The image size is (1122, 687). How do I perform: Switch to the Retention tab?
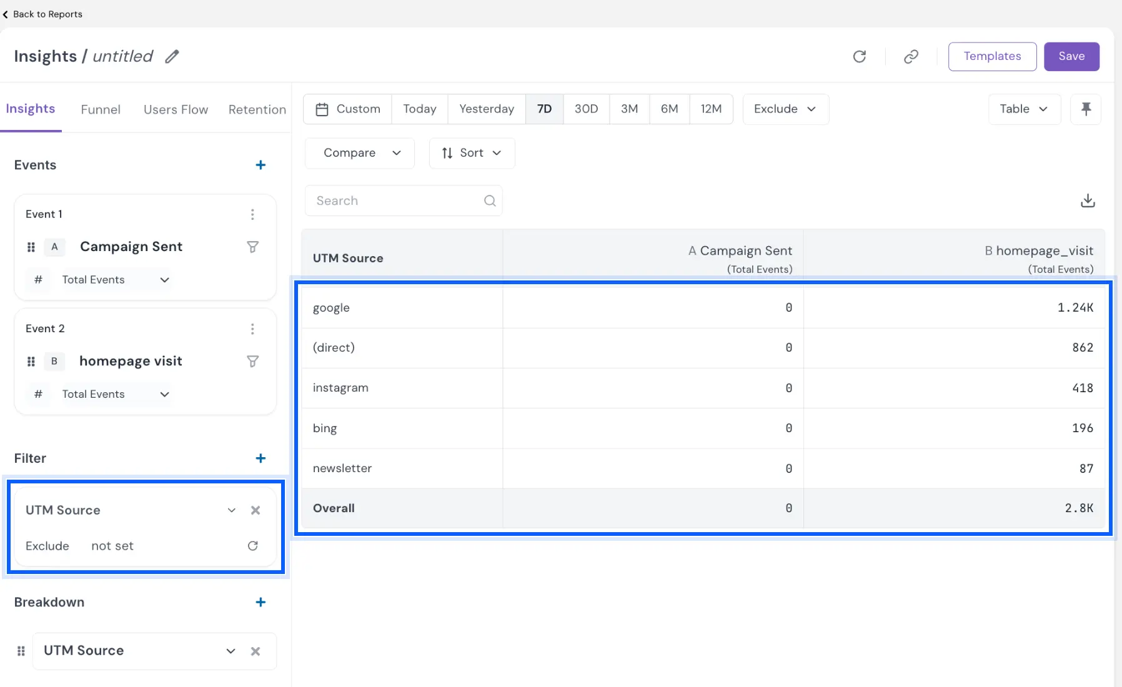[x=257, y=109]
